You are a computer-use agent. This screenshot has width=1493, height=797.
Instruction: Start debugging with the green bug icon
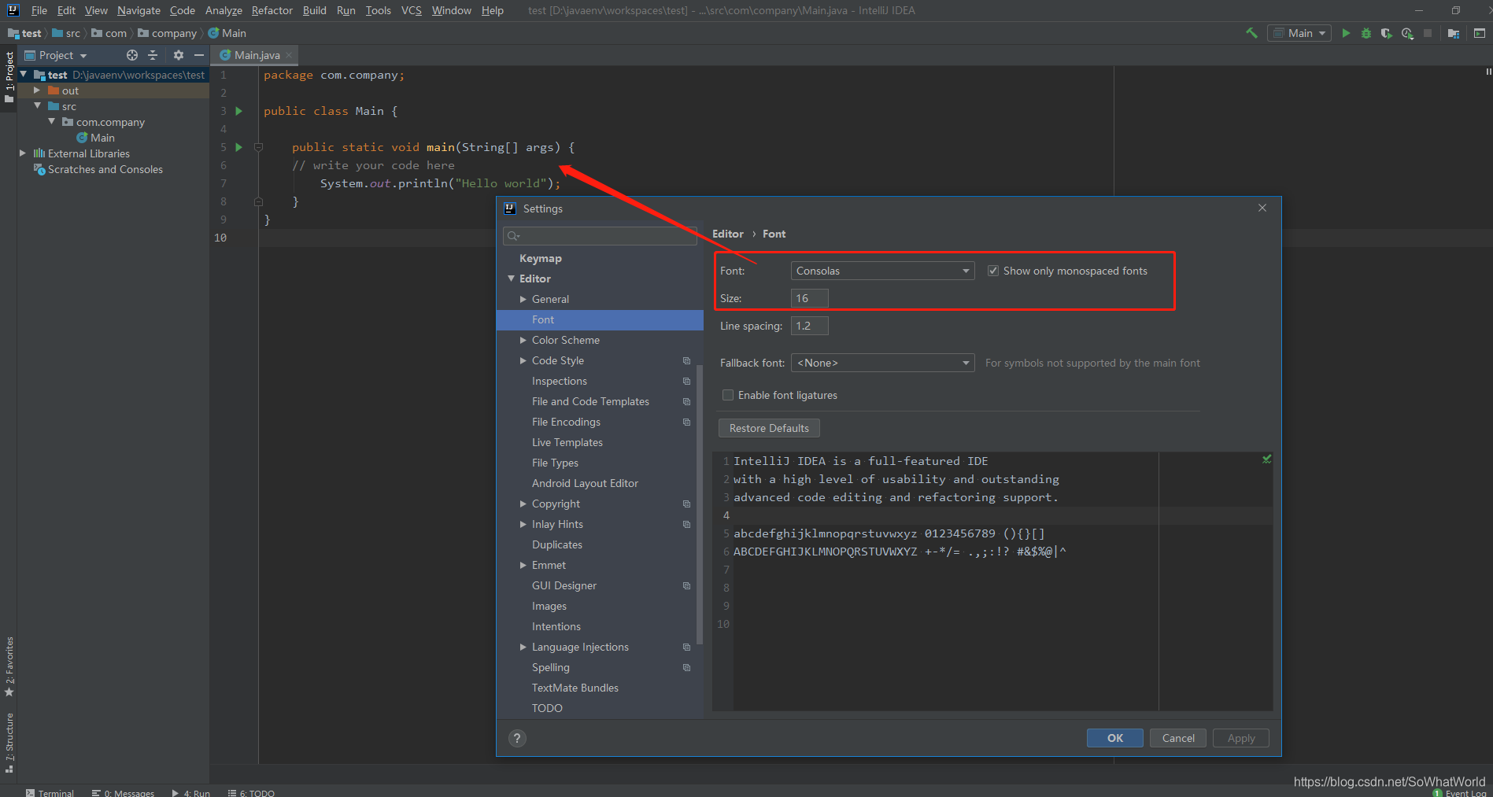point(1366,33)
